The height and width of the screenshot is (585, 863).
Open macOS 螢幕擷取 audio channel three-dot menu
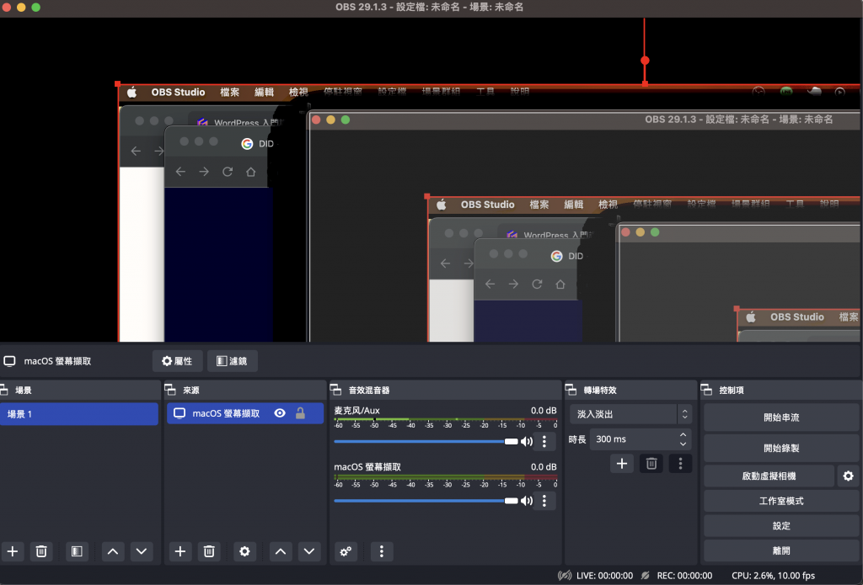tap(544, 500)
